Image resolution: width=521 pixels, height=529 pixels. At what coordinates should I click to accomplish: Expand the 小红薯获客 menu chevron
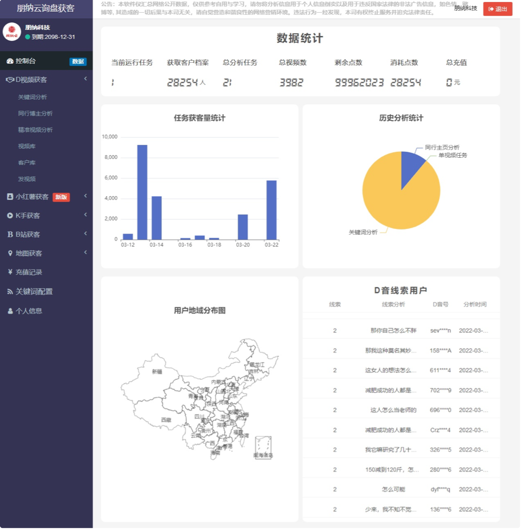click(85, 196)
